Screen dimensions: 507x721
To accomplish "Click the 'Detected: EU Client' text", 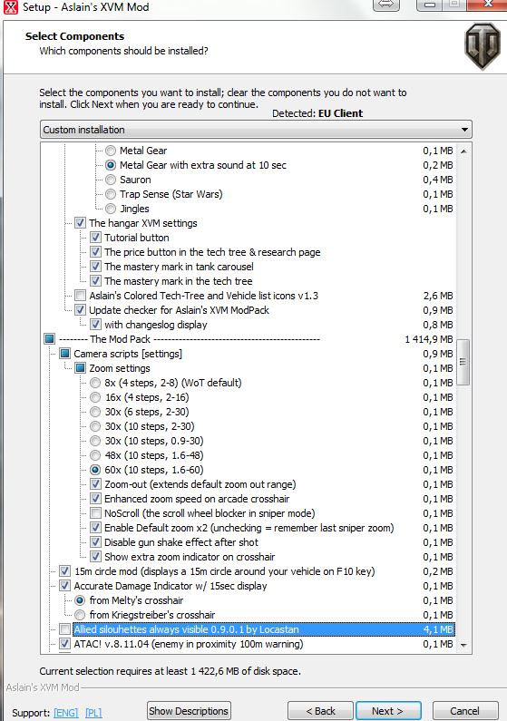I will click(317, 113).
